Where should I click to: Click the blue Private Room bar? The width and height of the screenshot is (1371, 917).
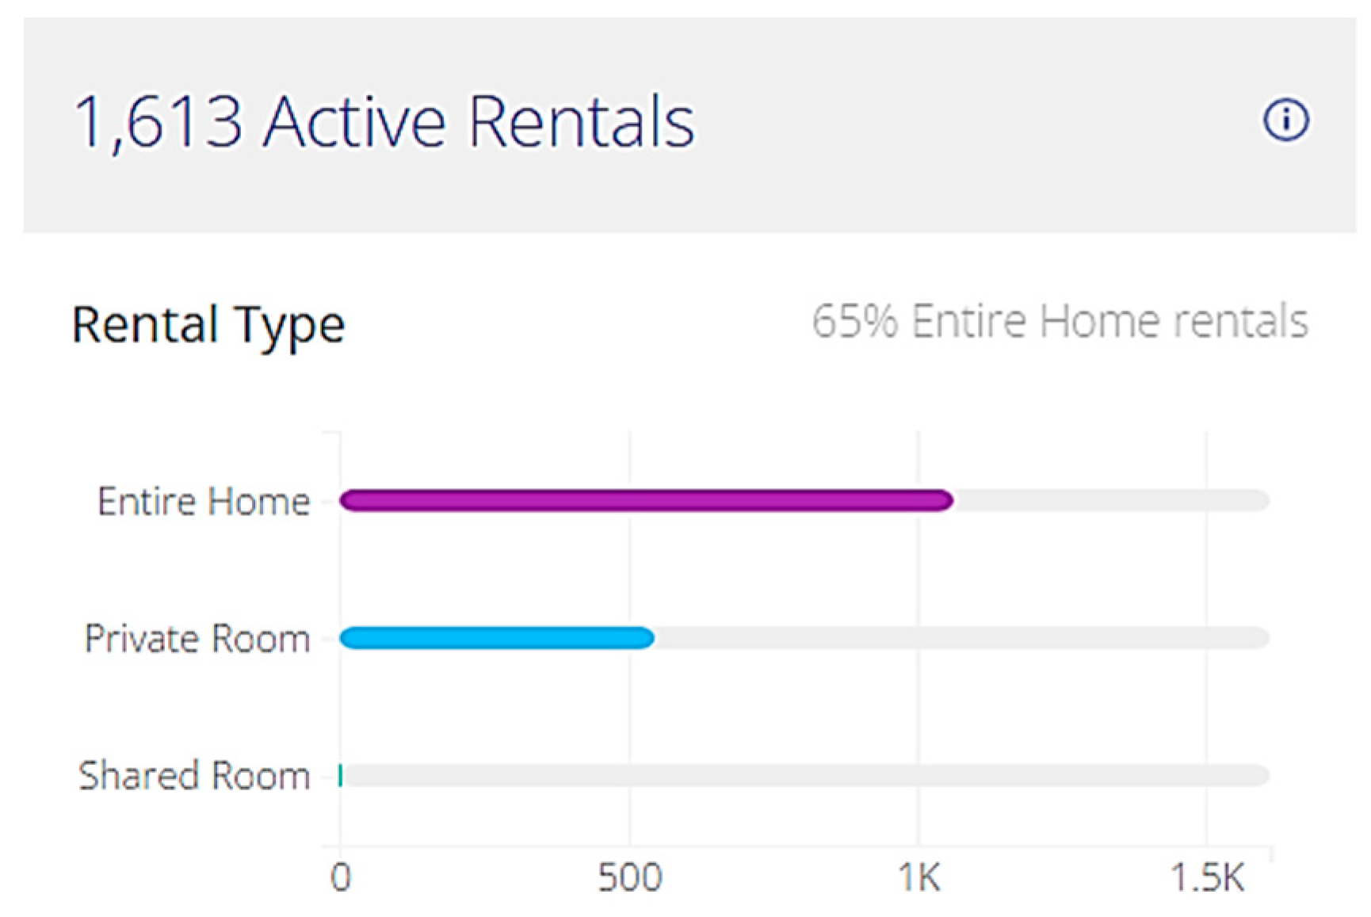[497, 638]
